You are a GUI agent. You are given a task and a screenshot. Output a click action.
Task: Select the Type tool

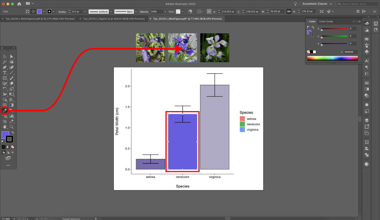[x=5, y=73]
